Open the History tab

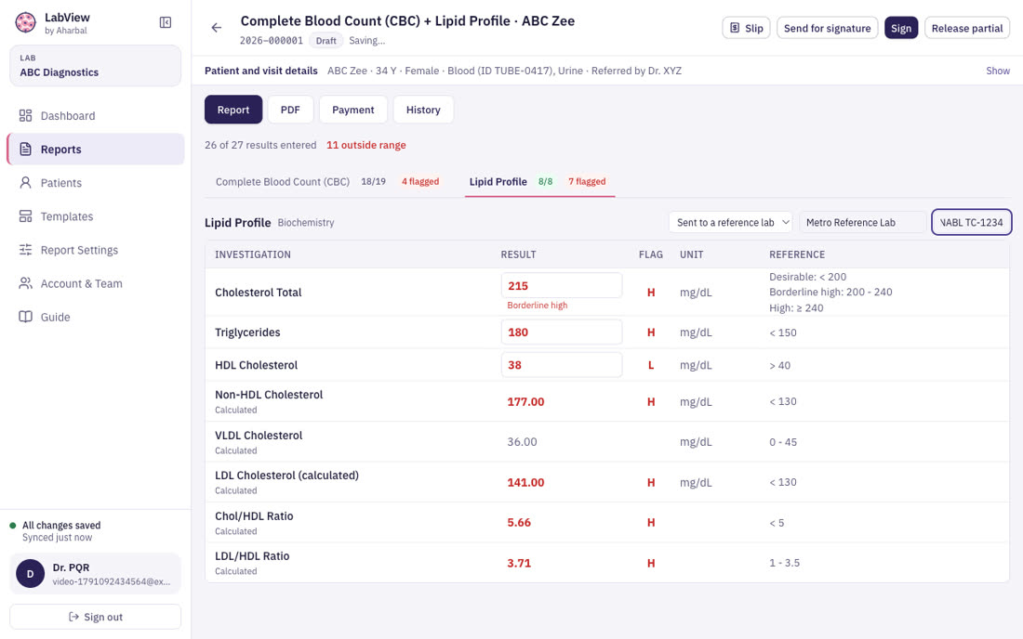coord(423,110)
